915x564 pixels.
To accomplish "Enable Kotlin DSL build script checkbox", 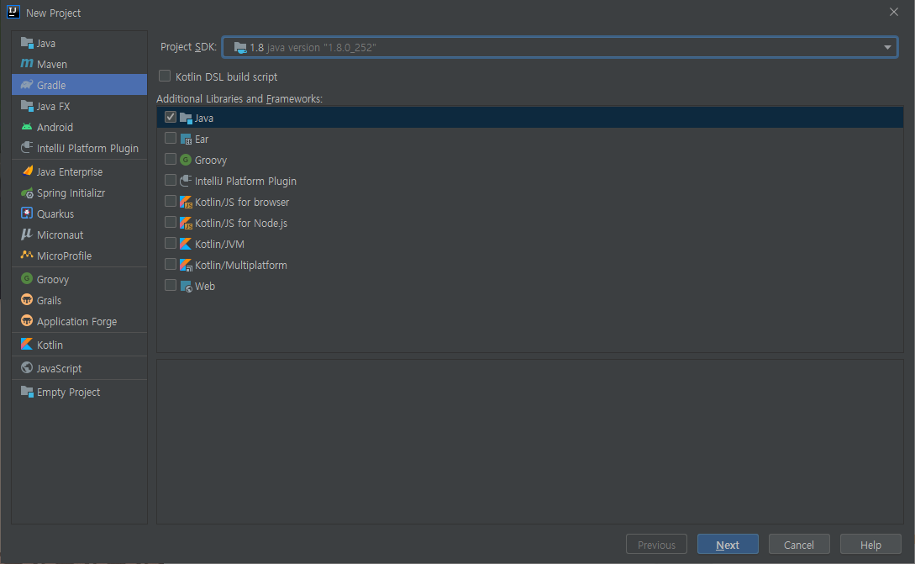I will tap(166, 76).
